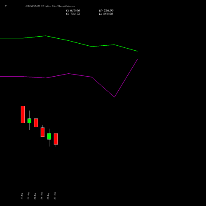Select the red candle above 24 Aug
Image resolution: width=206 pixels, height=206 pixels.
(42, 132)
